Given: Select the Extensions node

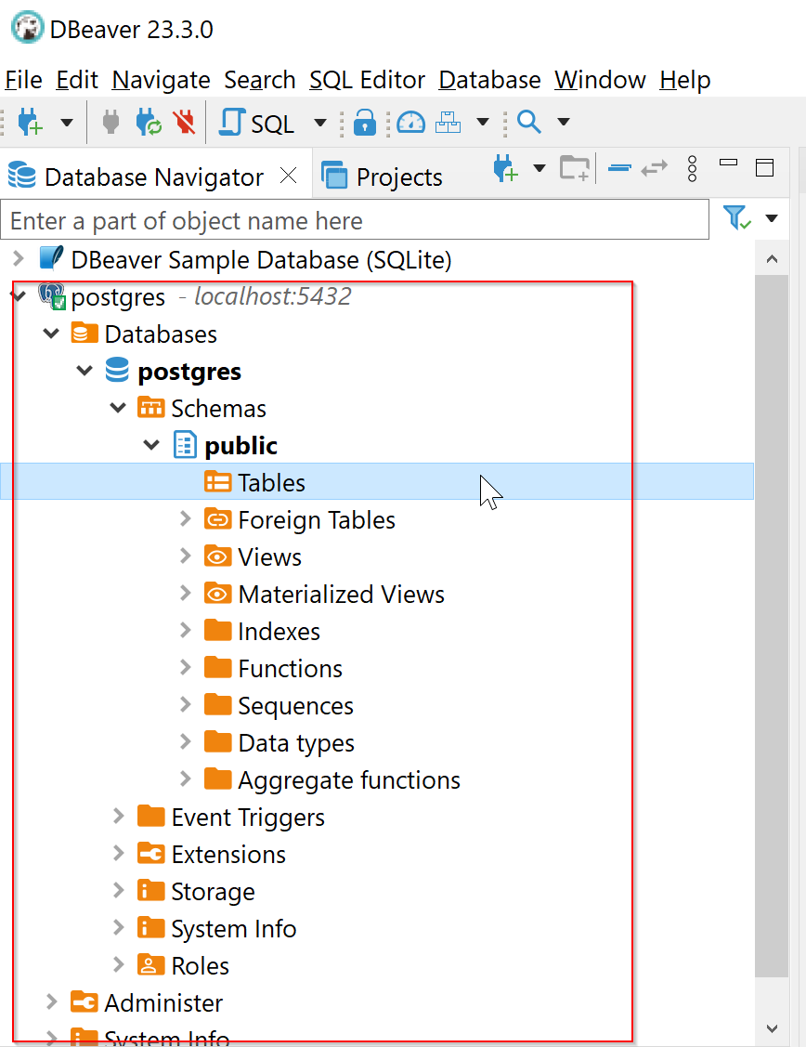Looking at the screenshot, I should (228, 855).
